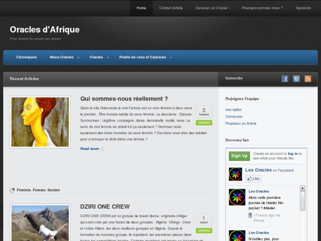Click 'Pour donner la parole aux jeunes' tagline
This screenshot has height=241, width=321.
click(35, 38)
